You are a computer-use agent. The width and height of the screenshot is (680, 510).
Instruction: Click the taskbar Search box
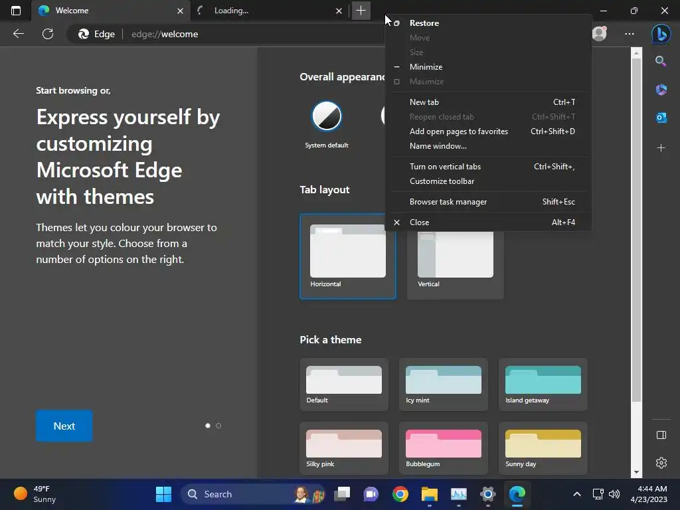point(253,494)
